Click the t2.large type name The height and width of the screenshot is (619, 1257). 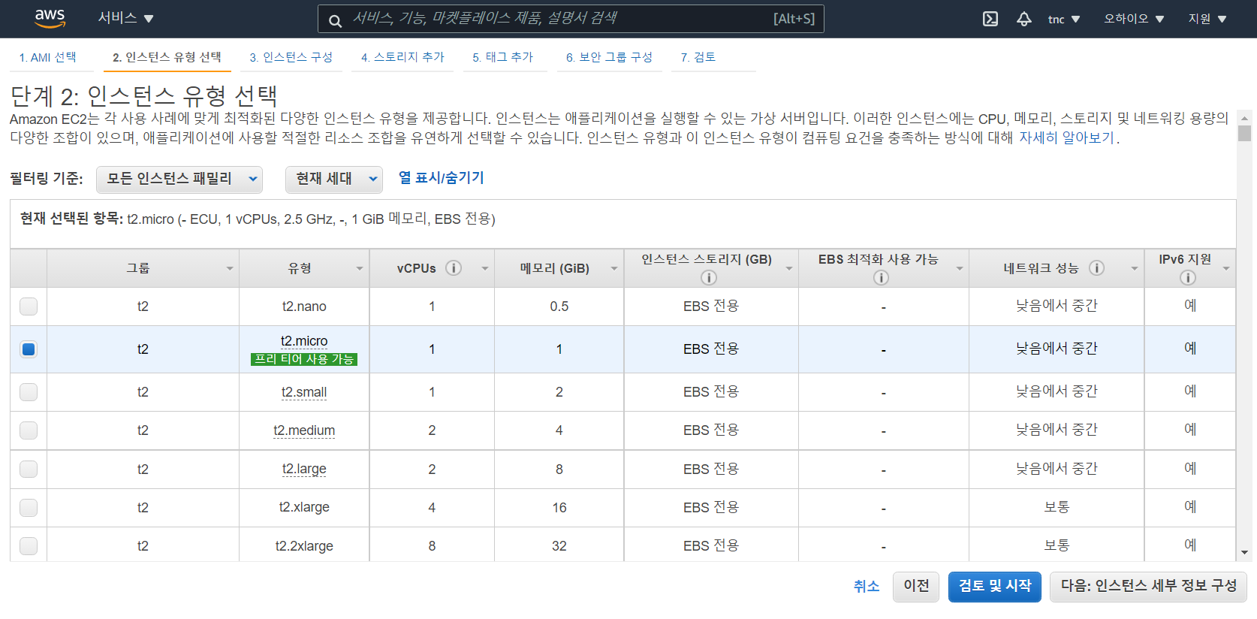pyautogui.click(x=304, y=469)
